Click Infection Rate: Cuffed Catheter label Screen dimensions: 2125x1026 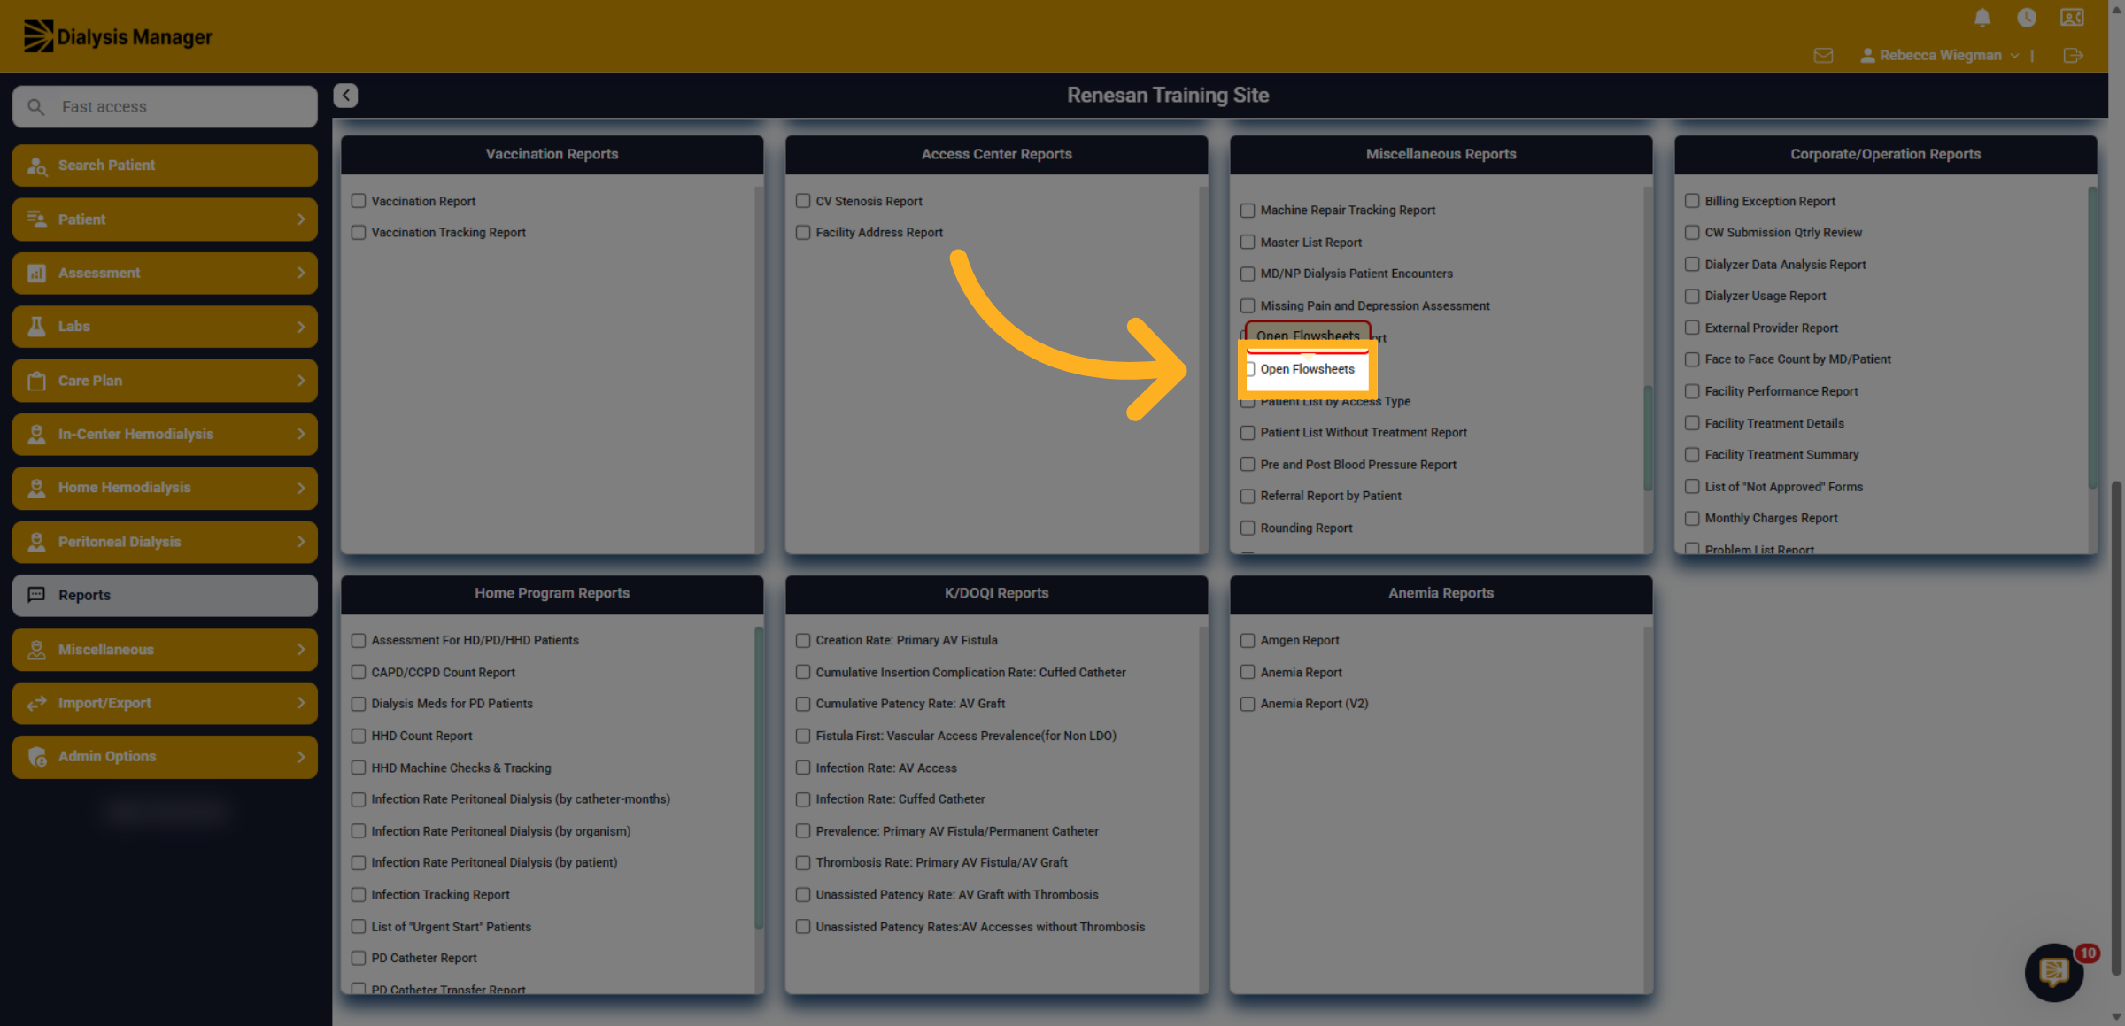click(900, 799)
